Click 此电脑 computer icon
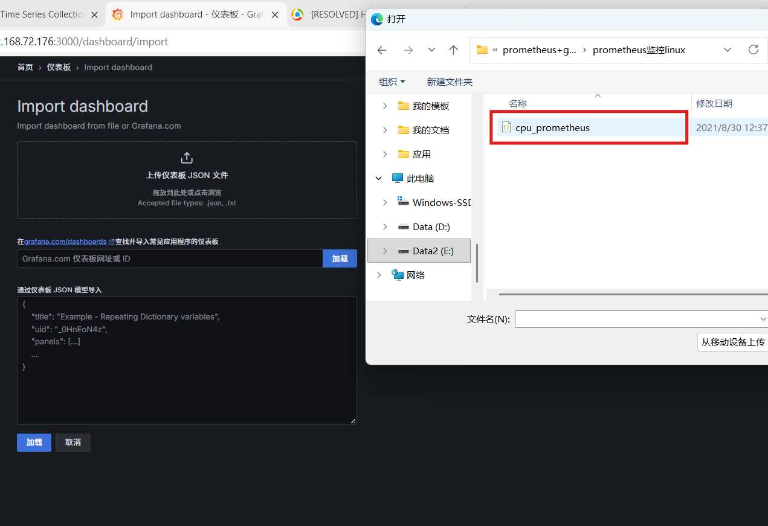Screen dimensions: 768x526 397,178
